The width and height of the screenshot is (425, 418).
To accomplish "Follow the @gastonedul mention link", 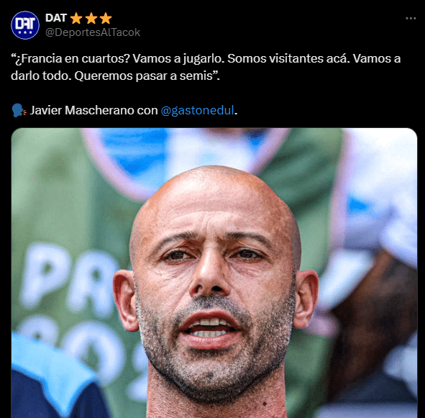I will [197, 110].
